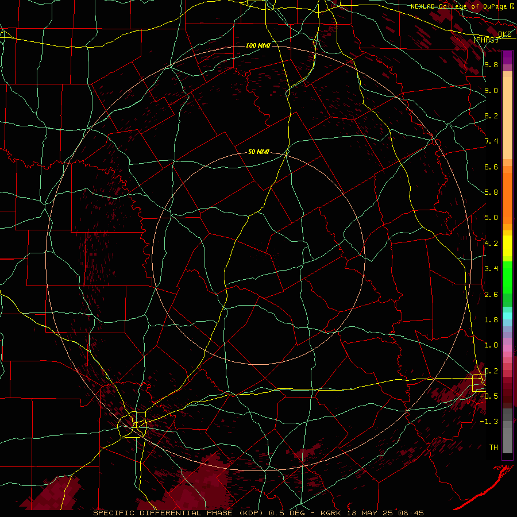Select the 1.8 scale value
This screenshot has height=517, width=517.
[491, 320]
